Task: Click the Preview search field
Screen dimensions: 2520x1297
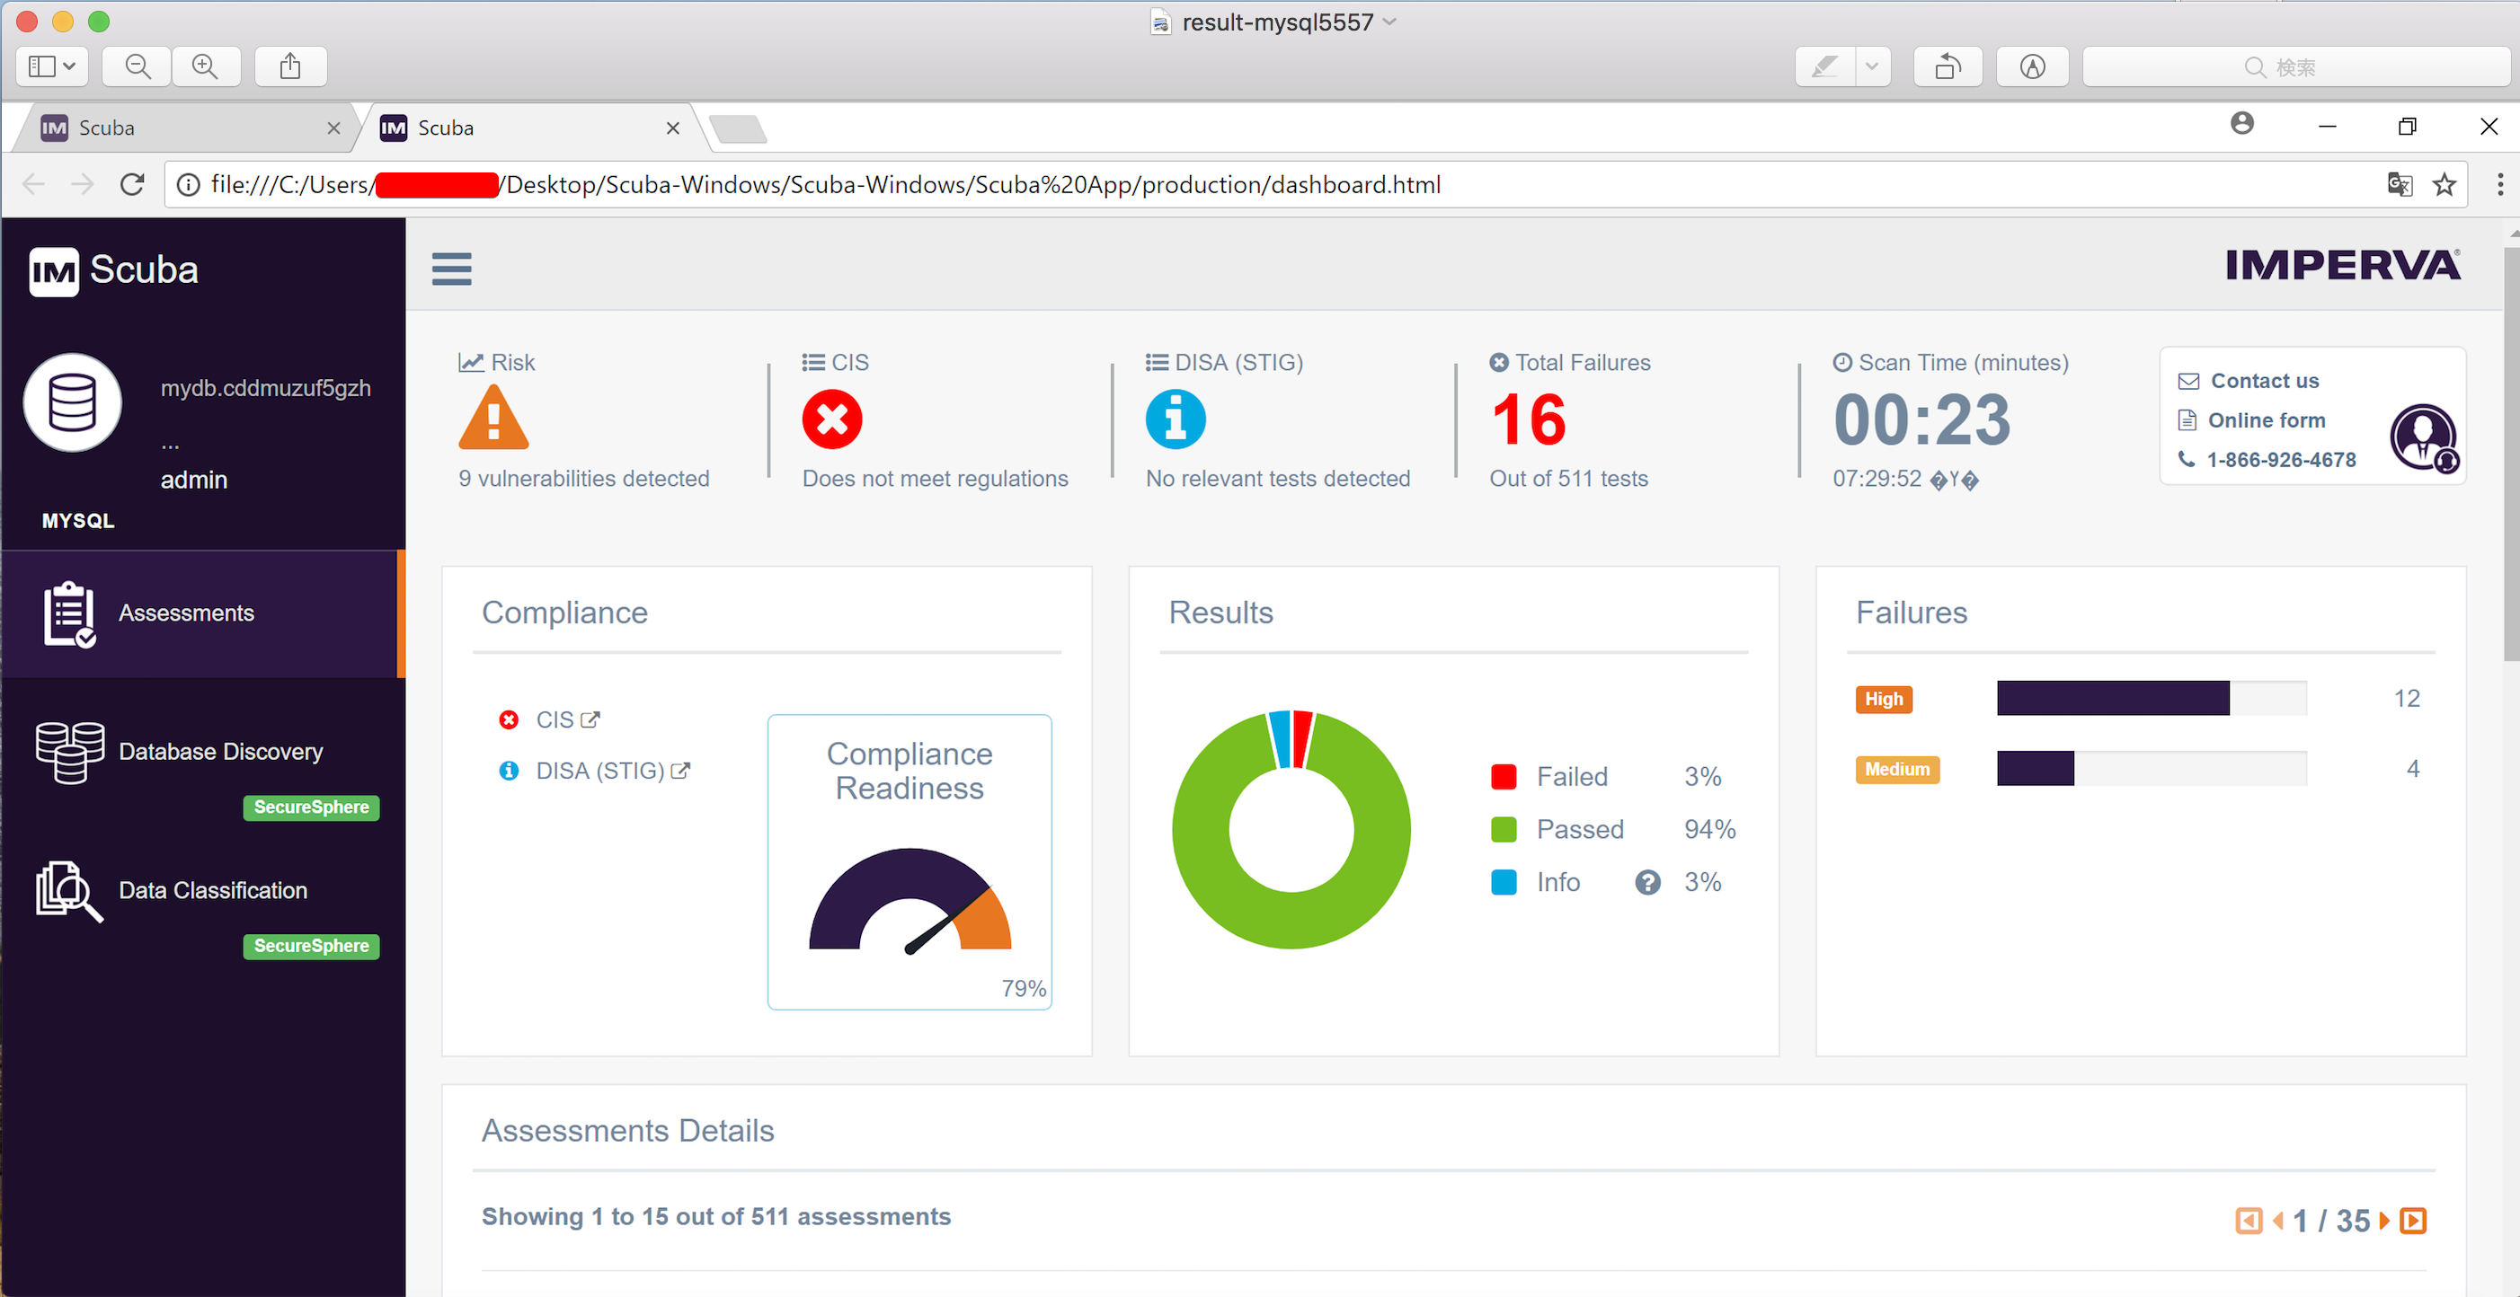Action: (2296, 66)
